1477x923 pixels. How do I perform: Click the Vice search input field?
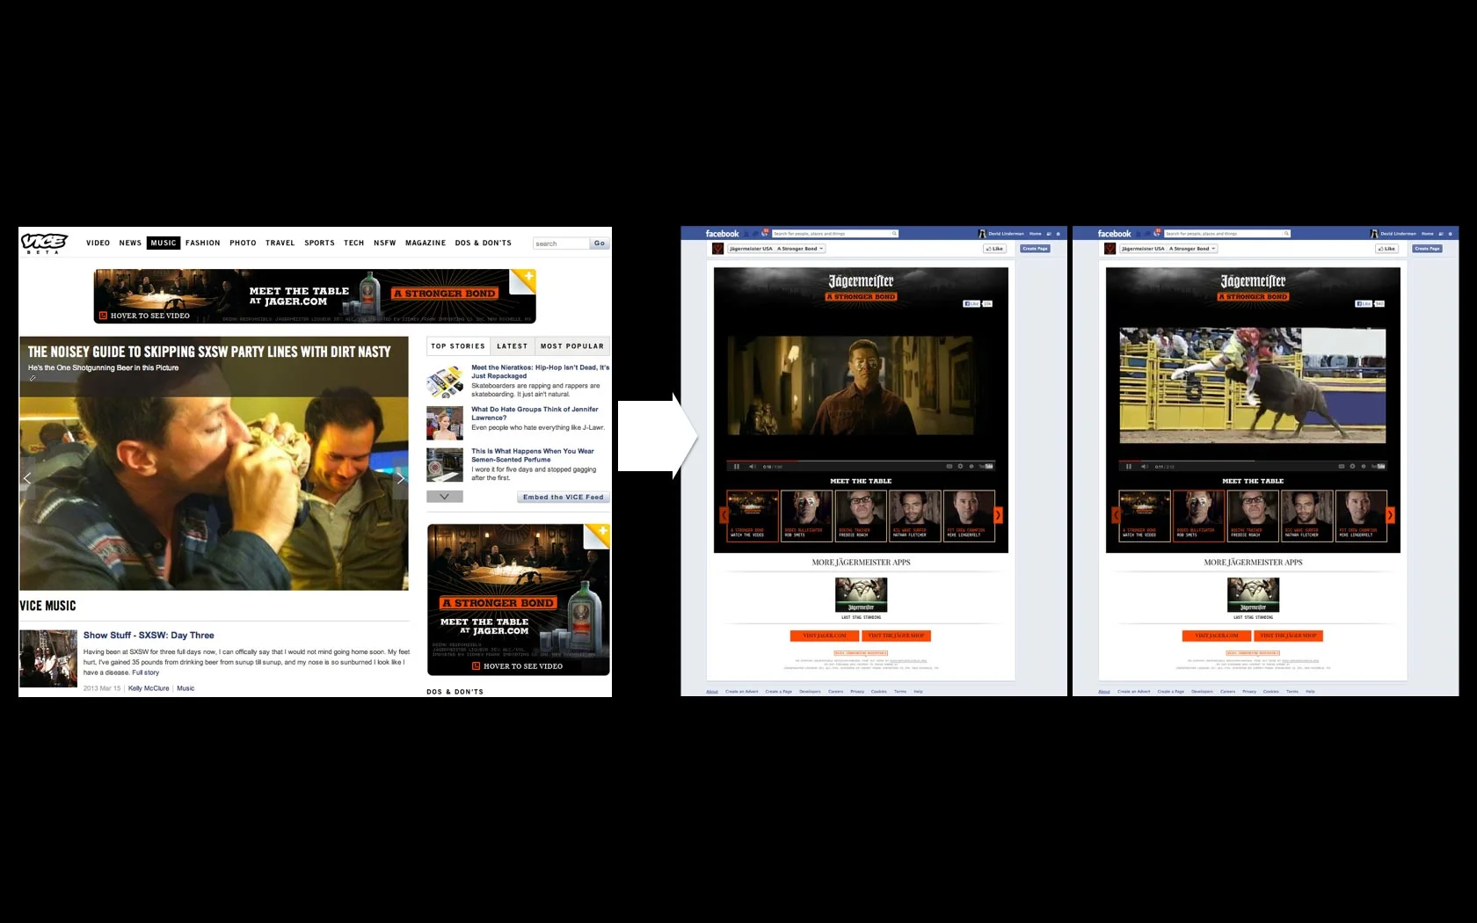pyautogui.click(x=561, y=243)
